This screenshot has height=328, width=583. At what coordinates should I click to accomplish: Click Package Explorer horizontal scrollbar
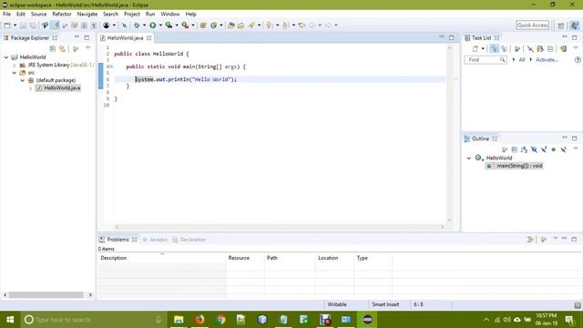pyautogui.click(x=47, y=295)
